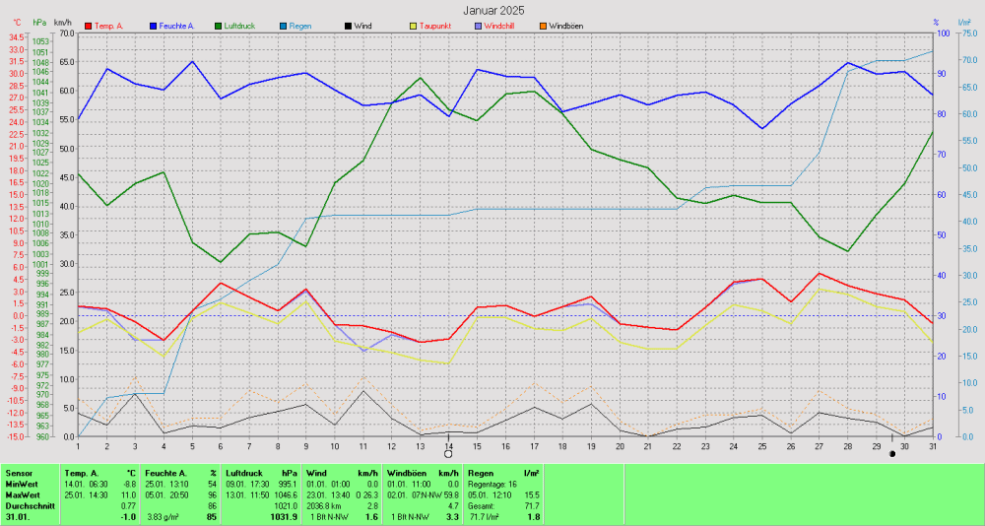This screenshot has width=985, height=526.
Task: Select the Regen header in statistics table
Action: pos(482,473)
